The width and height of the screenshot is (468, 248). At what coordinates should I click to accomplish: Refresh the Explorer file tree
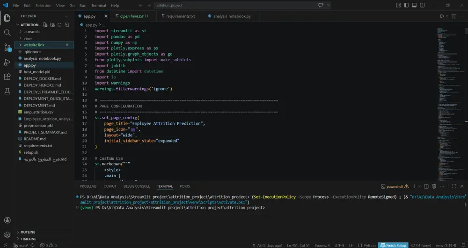(x=59, y=25)
